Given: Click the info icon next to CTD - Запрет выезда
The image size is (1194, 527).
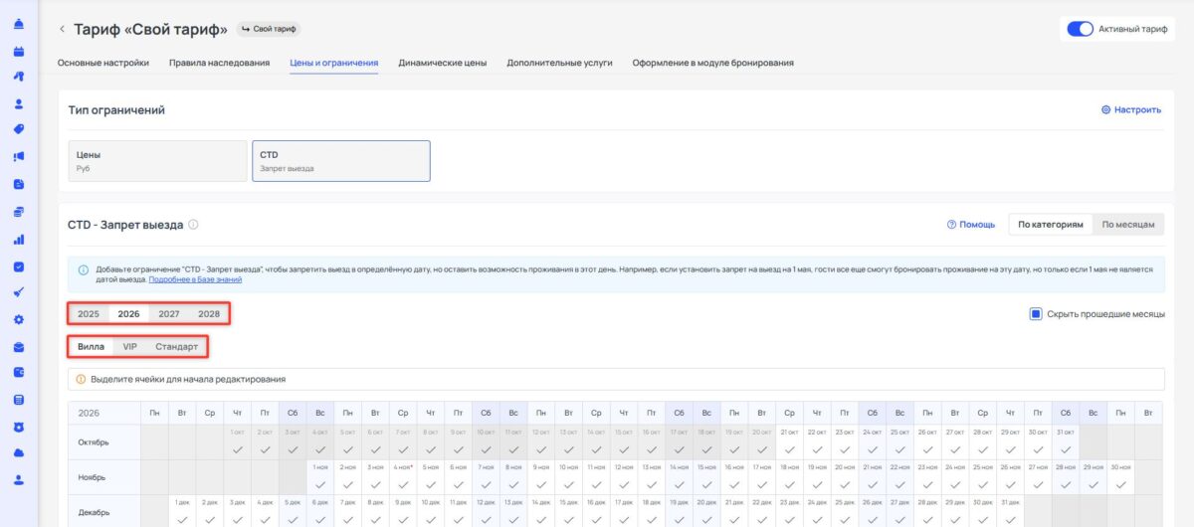Looking at the screenshot, I should click(x=193, y=225).
